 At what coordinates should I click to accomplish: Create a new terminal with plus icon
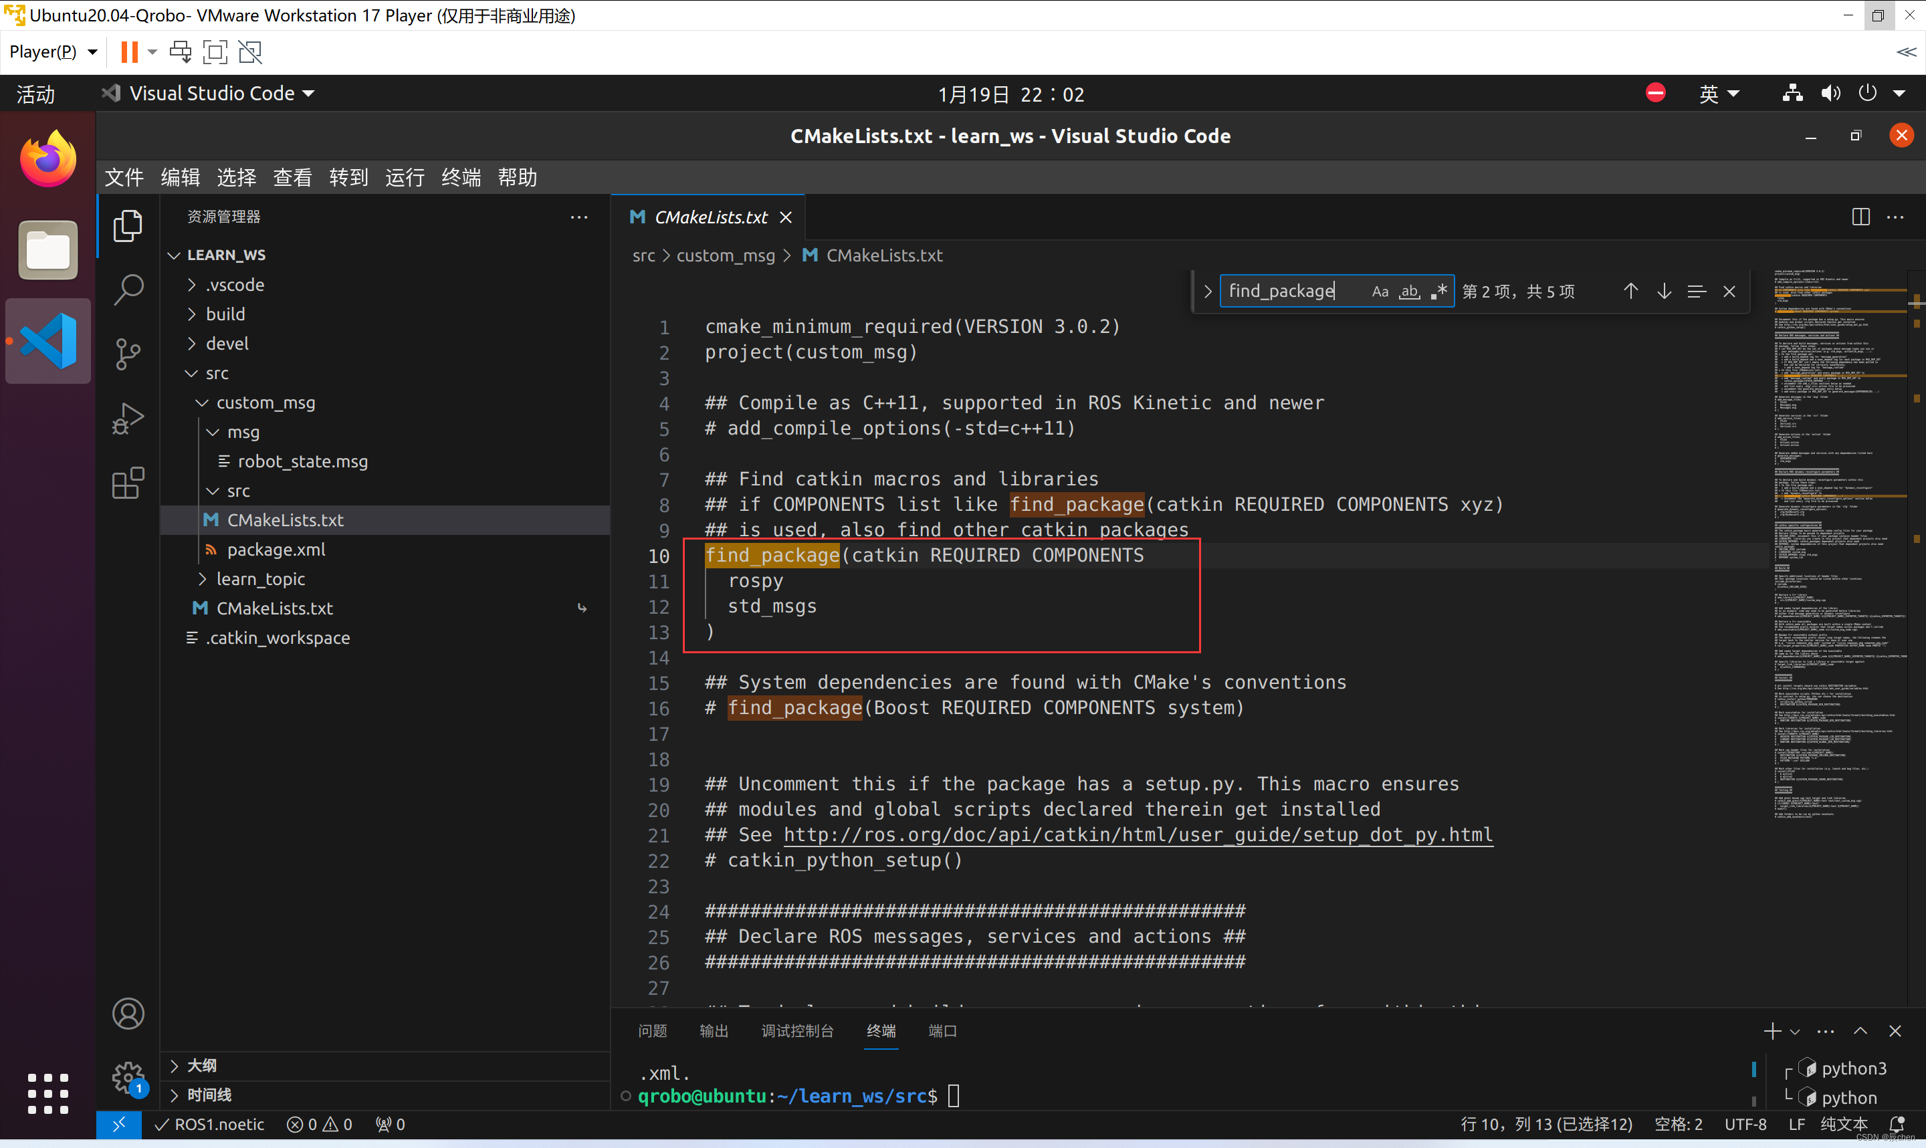pos(1772,1031)
